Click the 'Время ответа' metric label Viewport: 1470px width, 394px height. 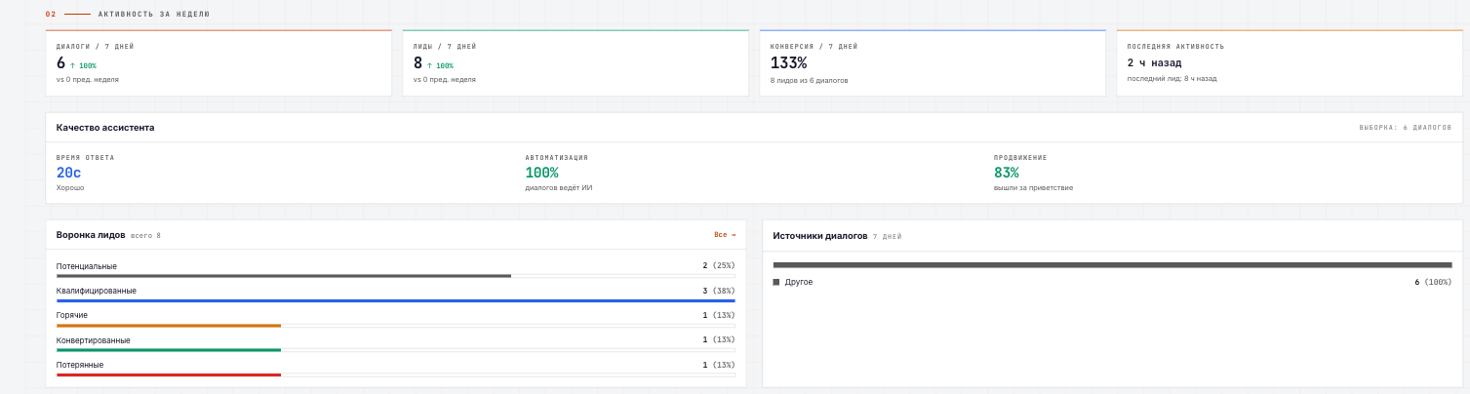85,158
